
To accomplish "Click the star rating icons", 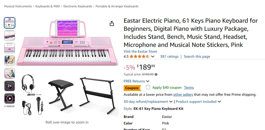I will 140,56.
